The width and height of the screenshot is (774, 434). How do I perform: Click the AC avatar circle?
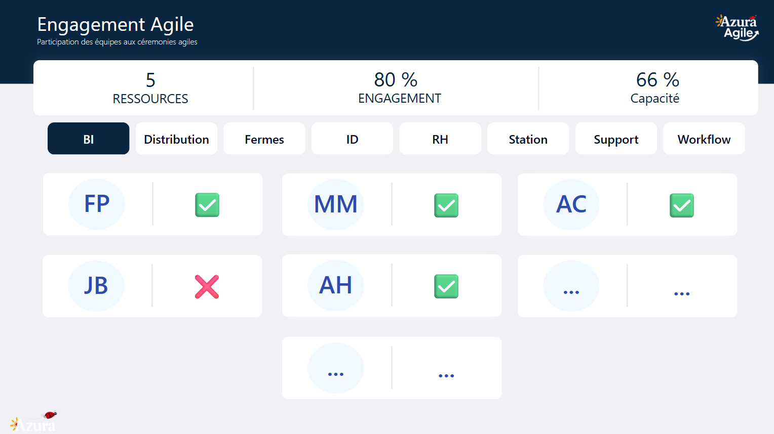click(x=571, y=204)
